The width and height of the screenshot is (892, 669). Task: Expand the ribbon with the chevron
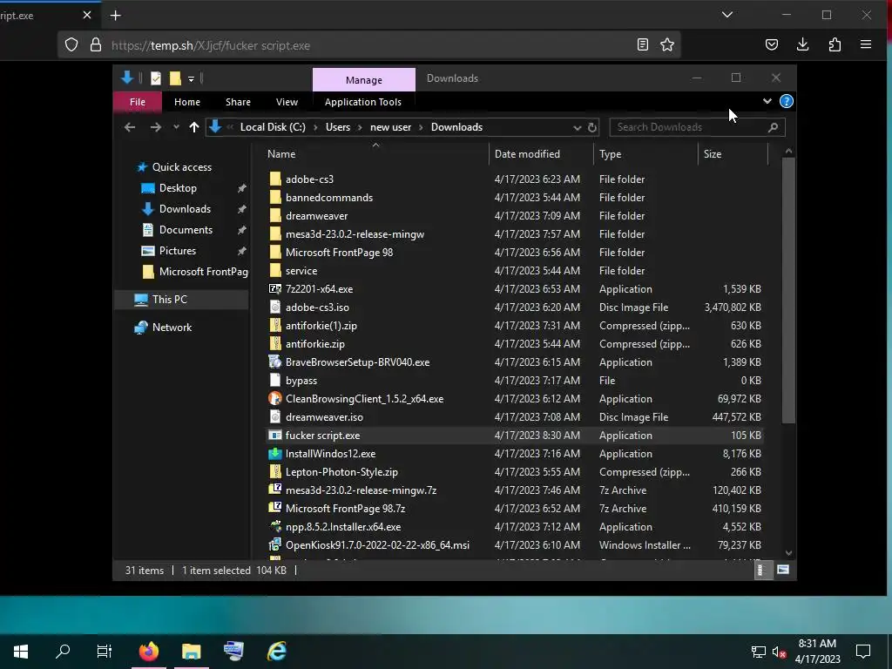767,101
